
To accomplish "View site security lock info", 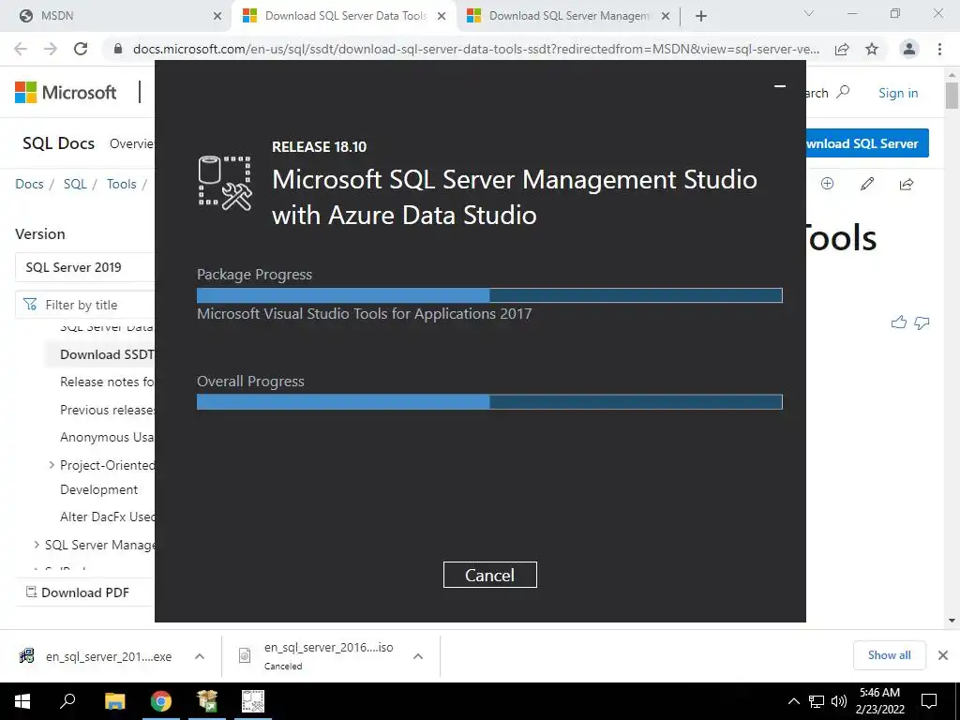I will click(x=118, y=49).
